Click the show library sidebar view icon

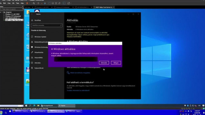pyautogui.click(x=50, y=3)
